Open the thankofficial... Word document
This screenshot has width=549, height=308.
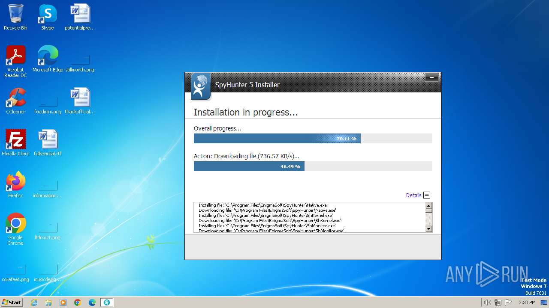pyautogui.click(x=80, y=101)
